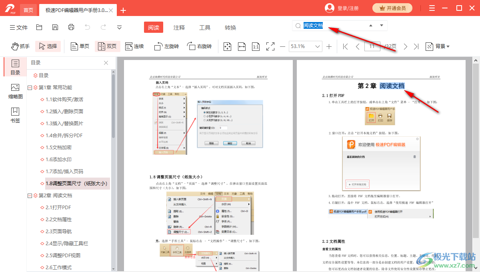Jump to the last page
The height and width of the screenshot is (272, 480).
(x=416, y=46)
